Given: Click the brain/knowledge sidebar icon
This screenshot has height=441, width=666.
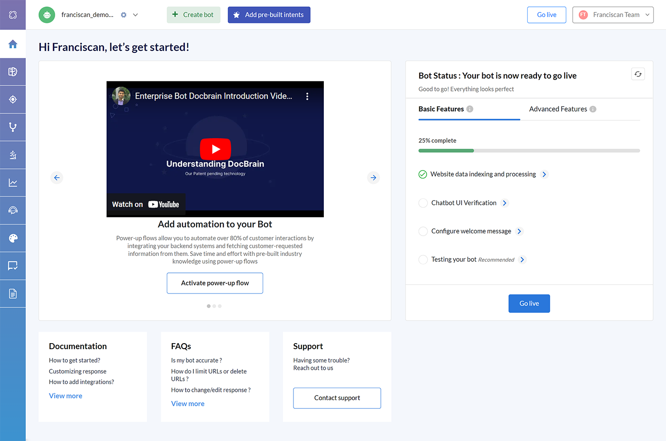Looking at the screenshot, I should (x=13, y=72).
